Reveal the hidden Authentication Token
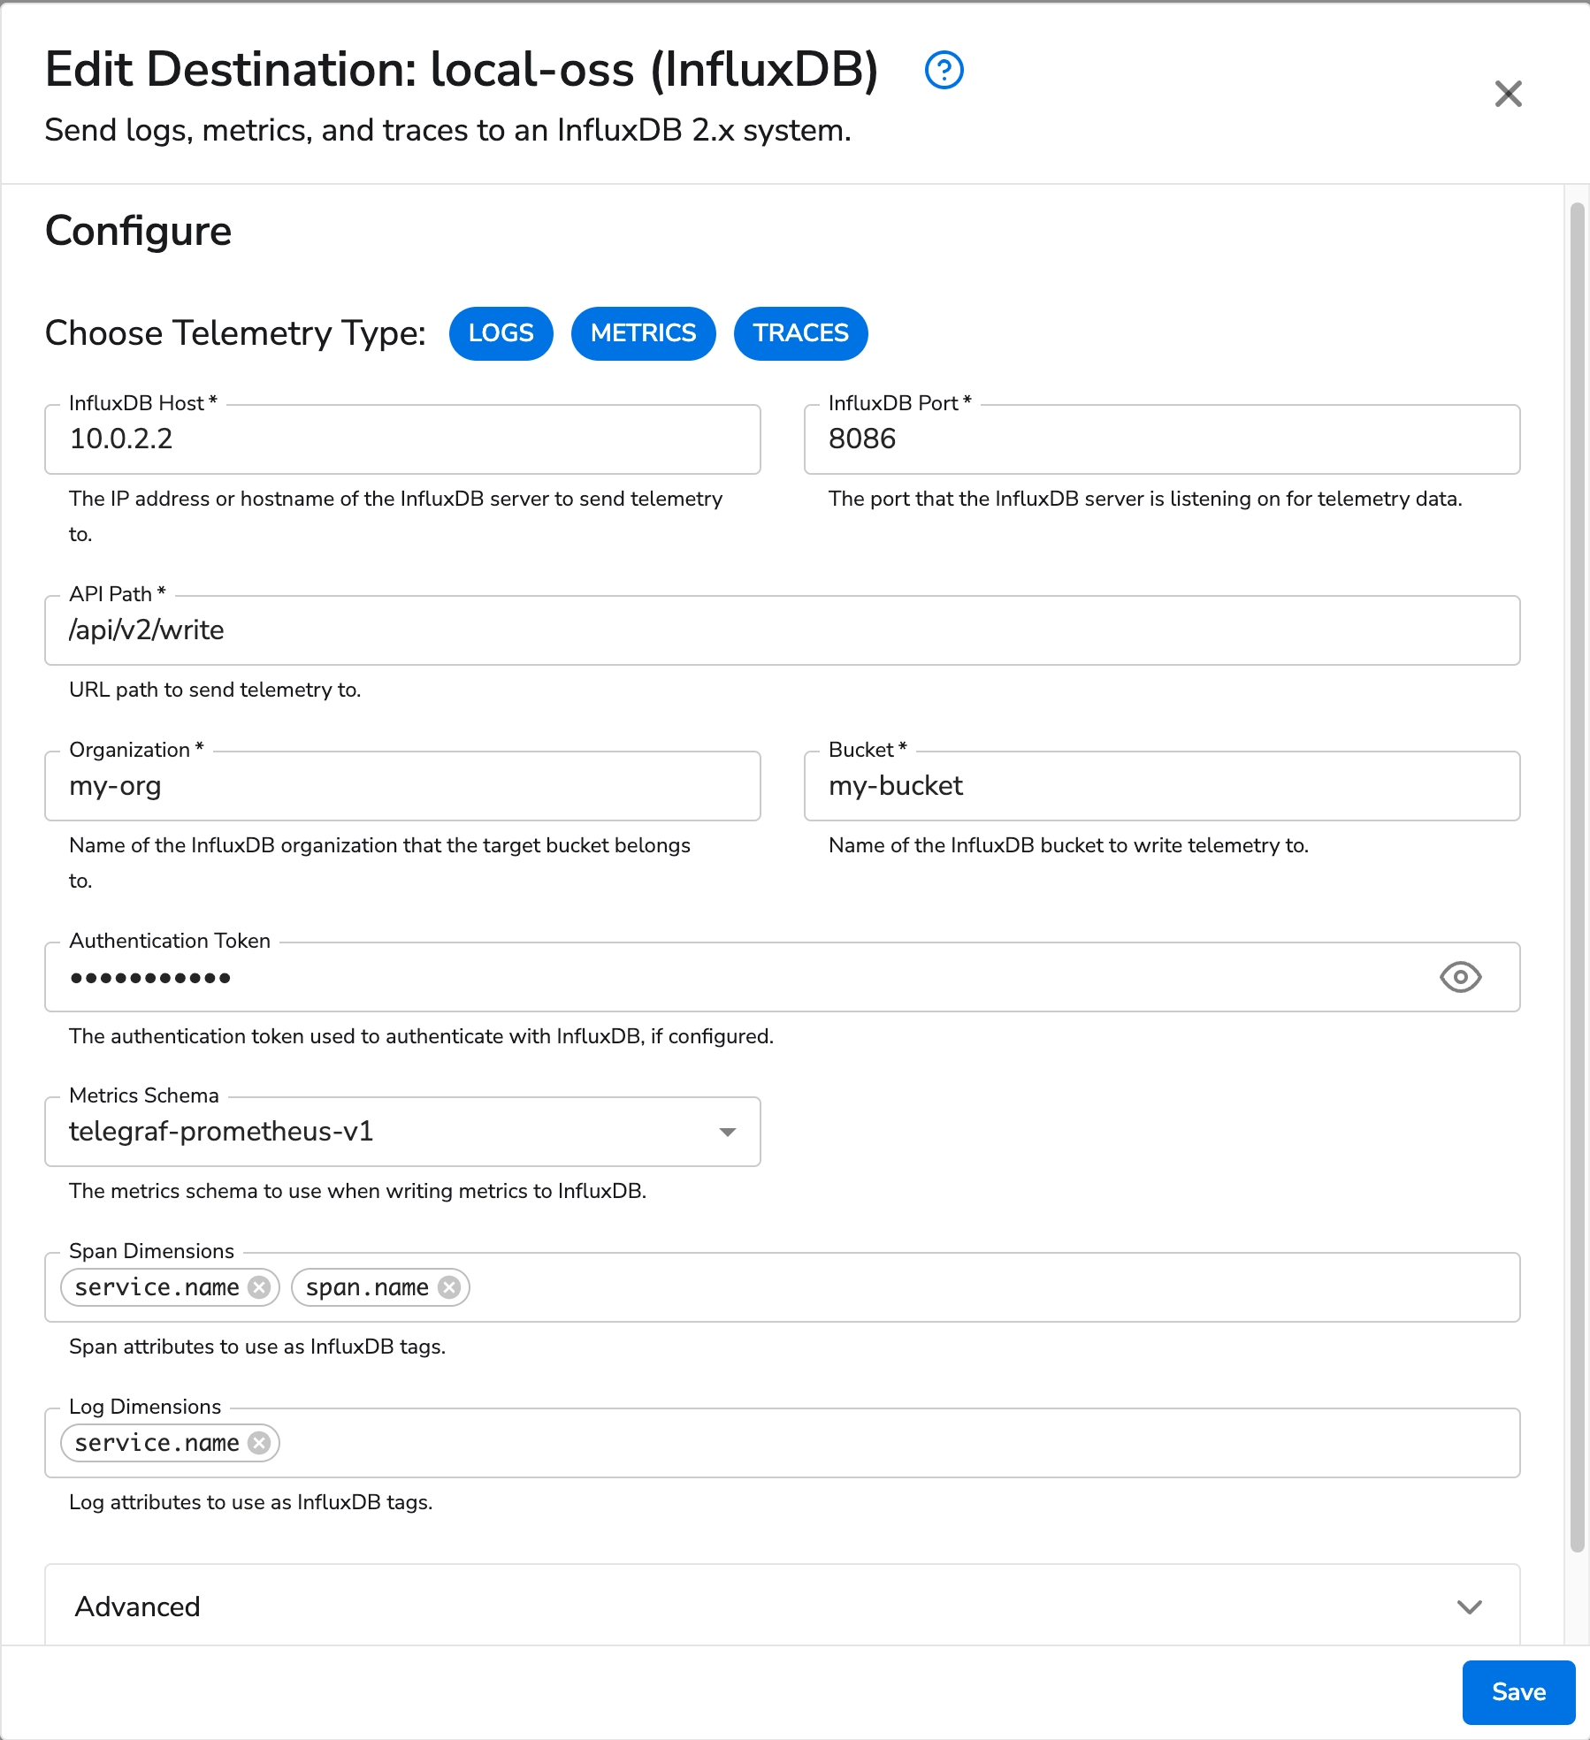Screen dimensions: 1590x1740 click(1459, 977)
